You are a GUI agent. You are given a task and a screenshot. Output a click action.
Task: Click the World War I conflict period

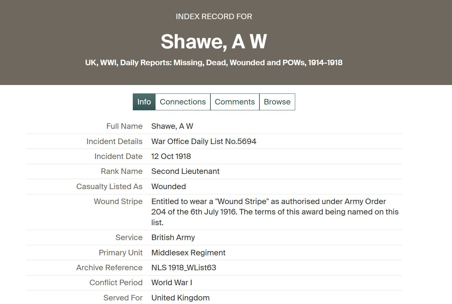pos(172,283)
